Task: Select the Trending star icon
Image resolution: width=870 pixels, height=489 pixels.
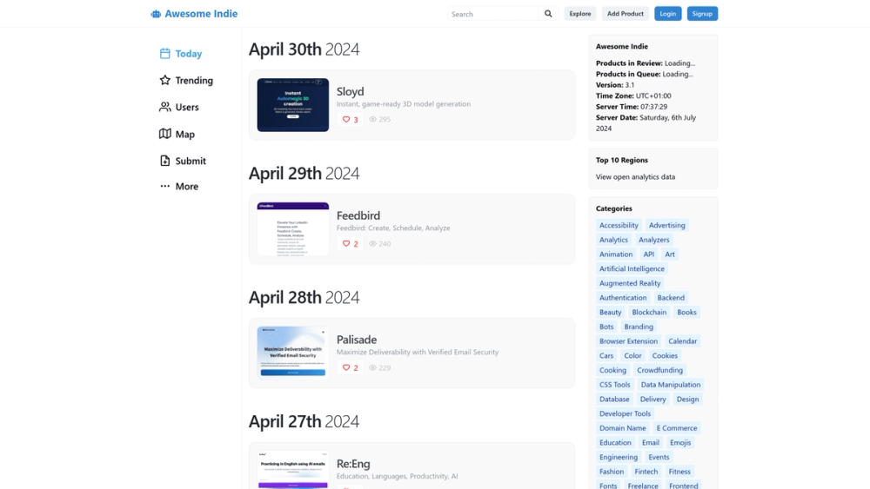Action: [164, 80]
